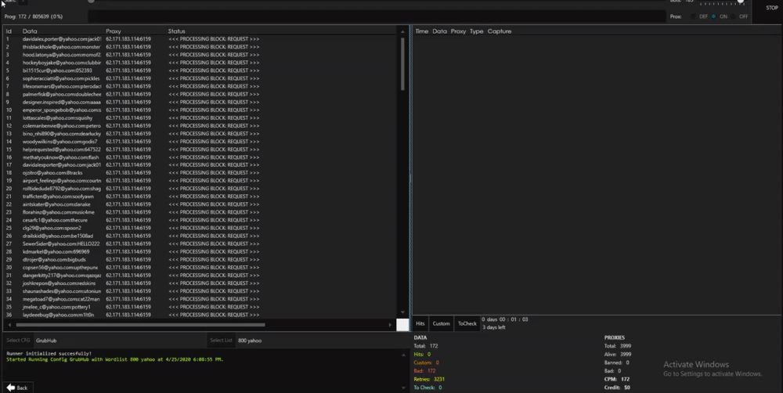The height and width of the screenshot is (393, 783).
Task: Click the runner list scroll-up arrow
Action: pyautogui.click(x=402, y=31)
